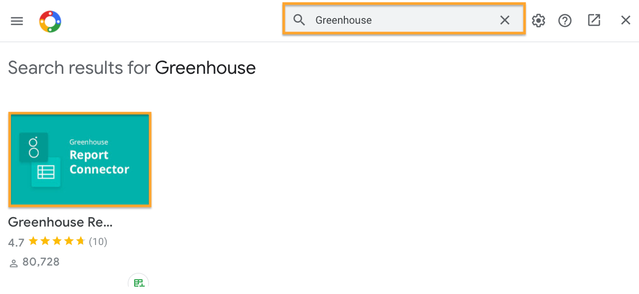This screenshot has width=639, height=294.
Task: Open the hamburger main menu
Action: 17,21
